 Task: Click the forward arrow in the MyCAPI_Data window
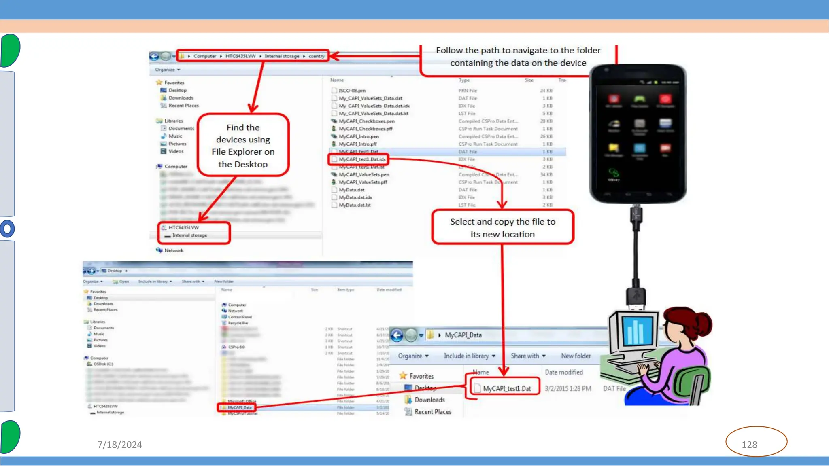click(x=411, y=335)
